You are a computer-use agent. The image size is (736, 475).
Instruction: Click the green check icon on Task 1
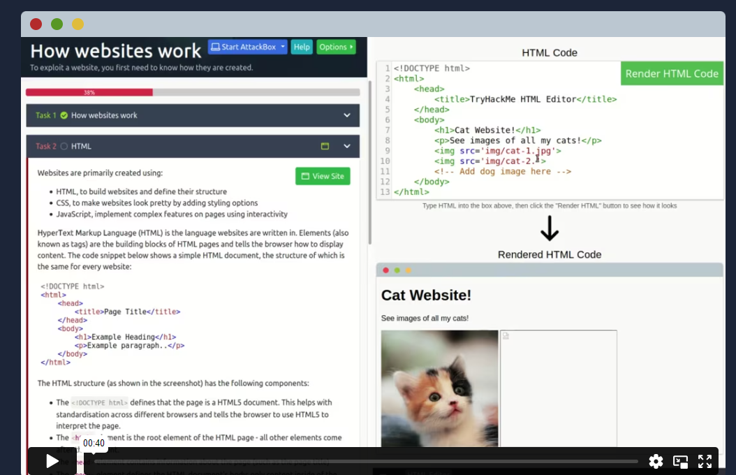pyautogui.click(x=64, y=115)
